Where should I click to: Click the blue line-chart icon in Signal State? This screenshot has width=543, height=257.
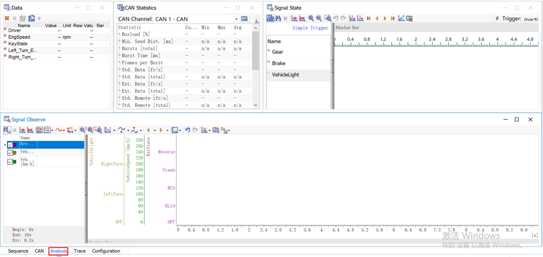(x=401, y=18)
